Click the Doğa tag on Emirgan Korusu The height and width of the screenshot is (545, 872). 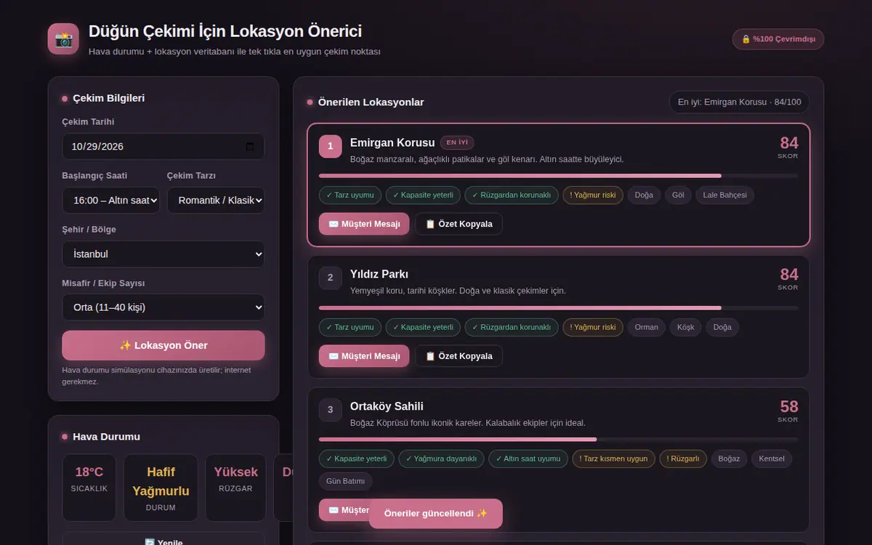pyautogui.click(x=644, y=195)
